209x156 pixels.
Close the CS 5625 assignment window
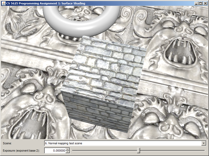(x=205, y=3)
